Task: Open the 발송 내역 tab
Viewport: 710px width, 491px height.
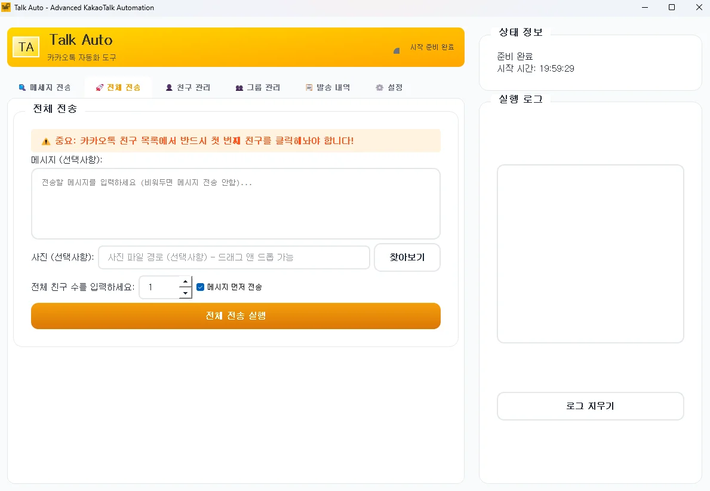Action: (x=327, y=87)
